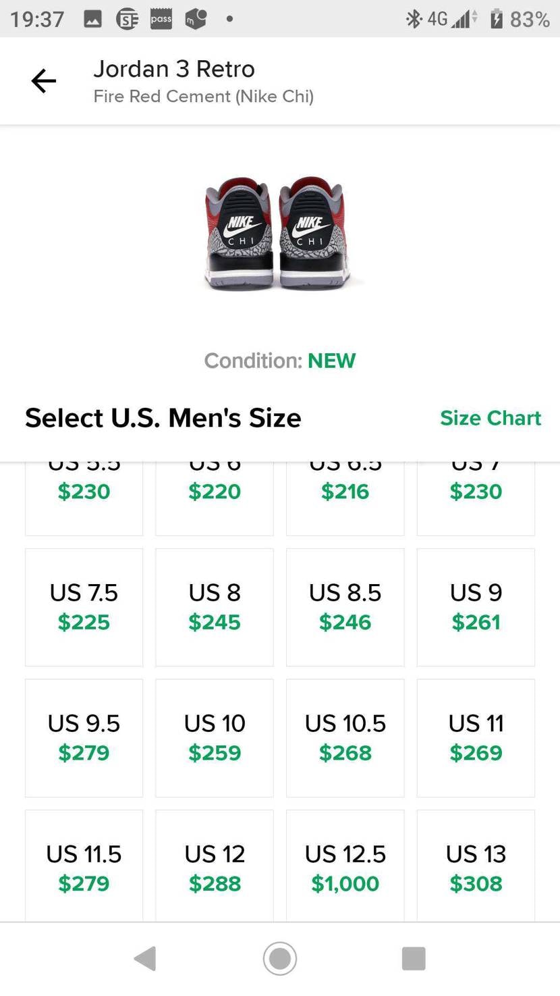Select size US 9 at $261
This screenshot has height=996, width=560.
[476, 607]
